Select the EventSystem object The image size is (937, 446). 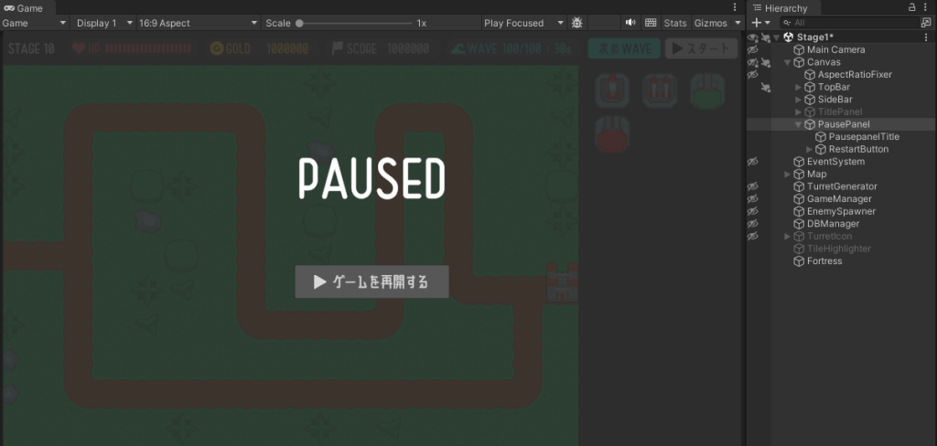pyautogui.click(x=835, y=162)
